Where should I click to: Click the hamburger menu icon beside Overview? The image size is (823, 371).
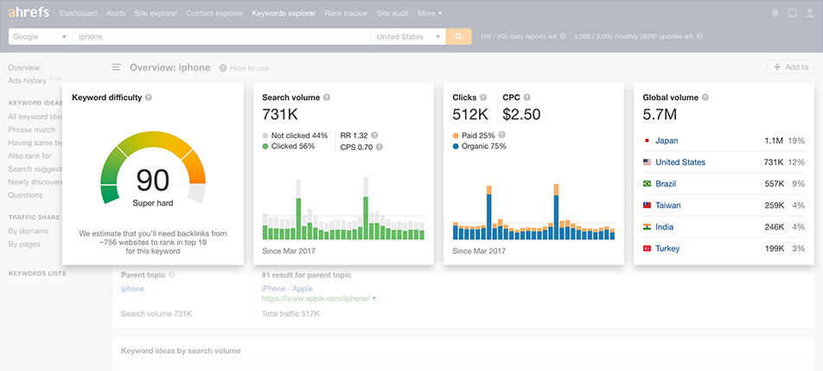[x=117, y=67]
